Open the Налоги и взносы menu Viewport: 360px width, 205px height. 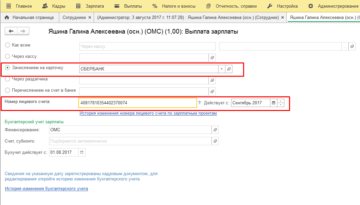tap(174, 6)
